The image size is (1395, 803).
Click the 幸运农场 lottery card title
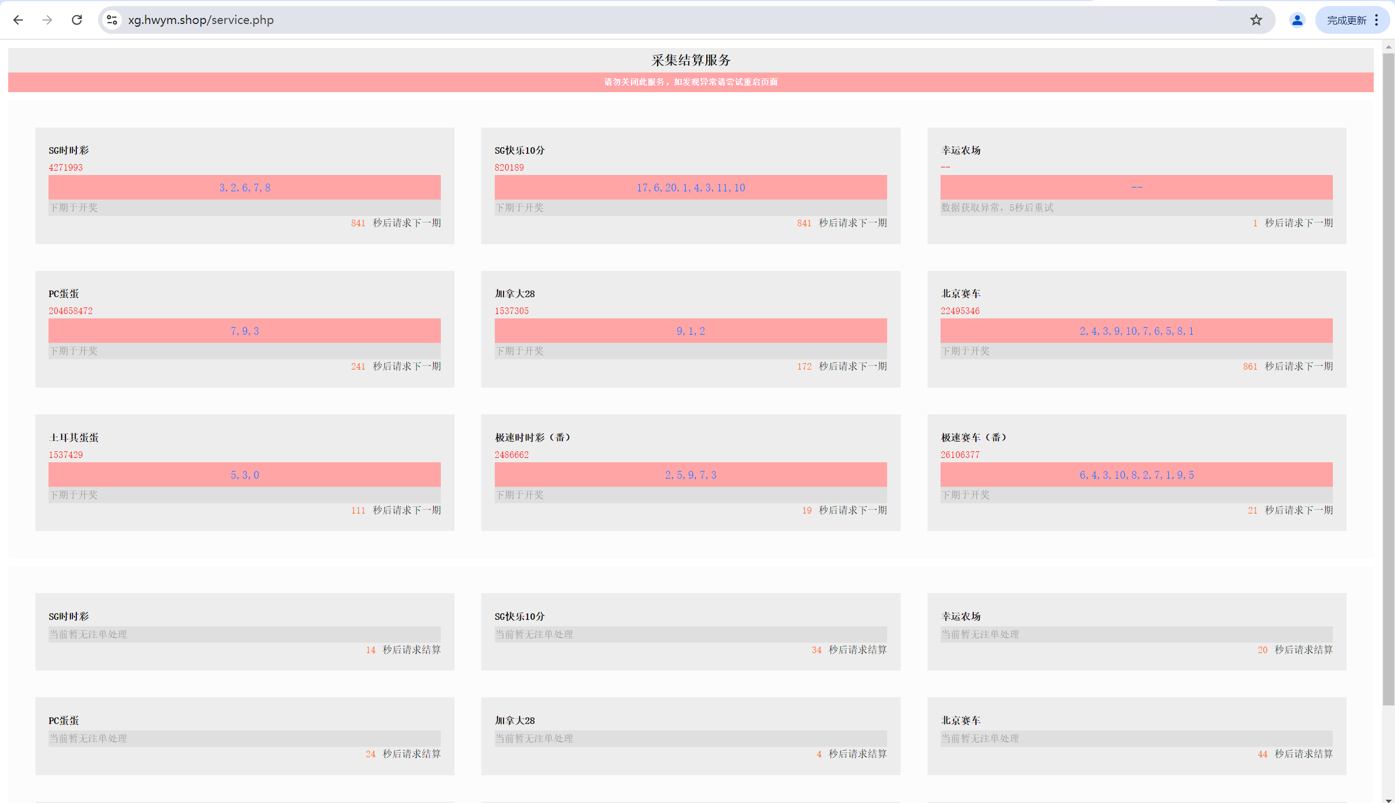click(961, 150)
